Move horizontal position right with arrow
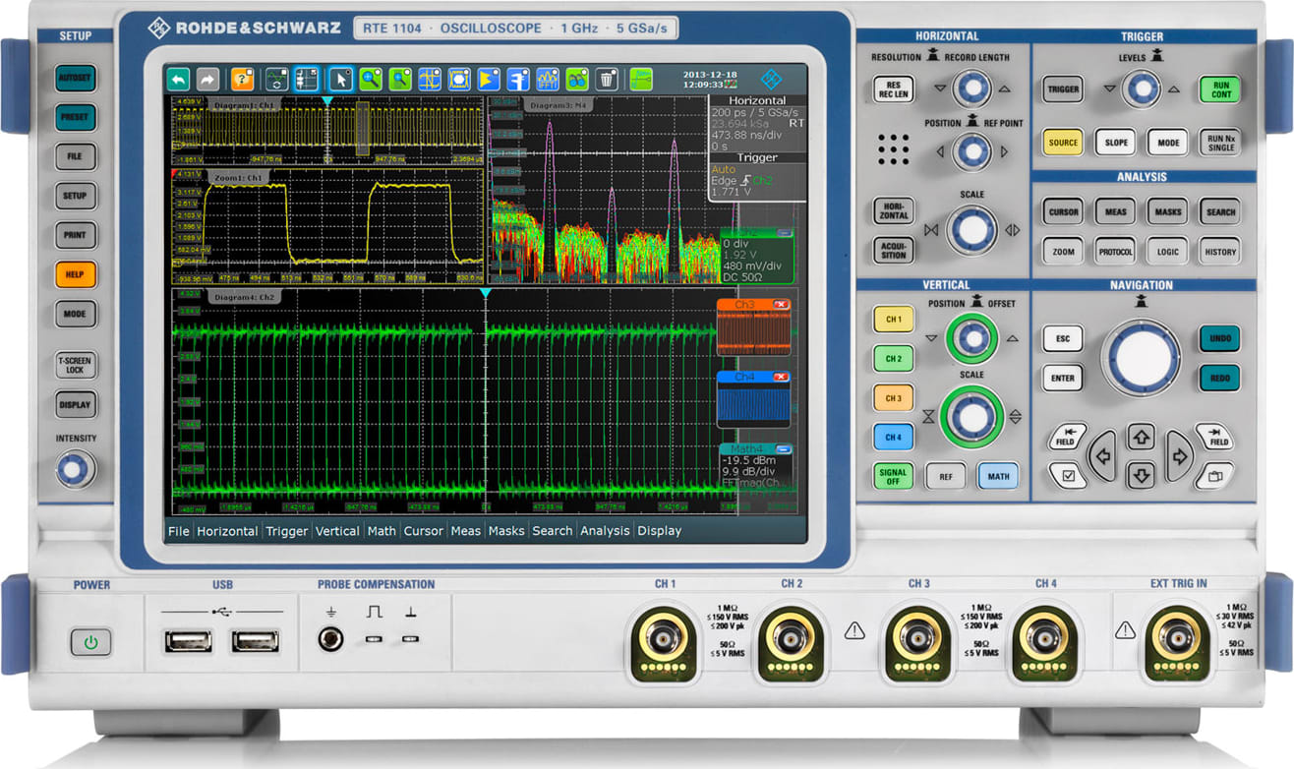Viewport: 1294px width, 769px height. pyautogui.click(x=1004, y=152)
